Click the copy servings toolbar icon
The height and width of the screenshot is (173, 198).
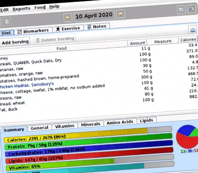click(x=181, y=9)
